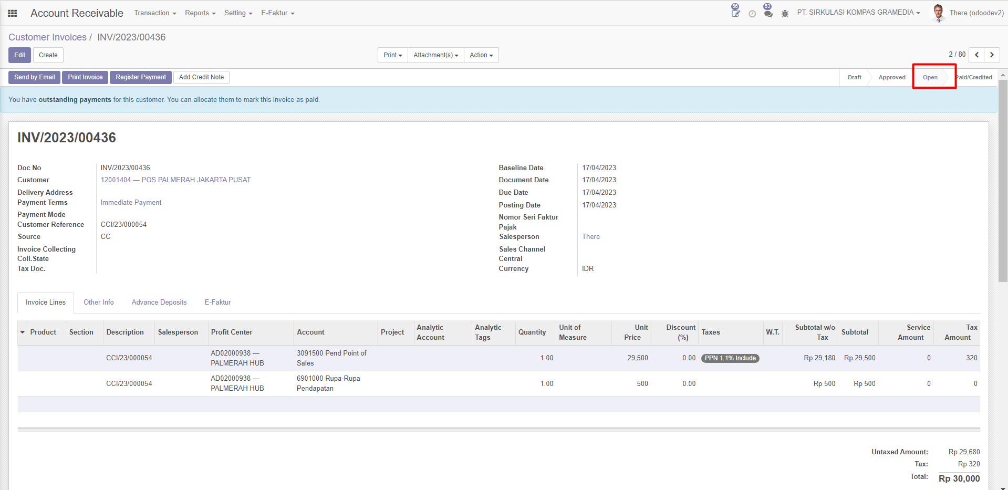The width and height of the screenshot is (1008, 490).
Task: Click the Print Invoice button
Action: 85,77
